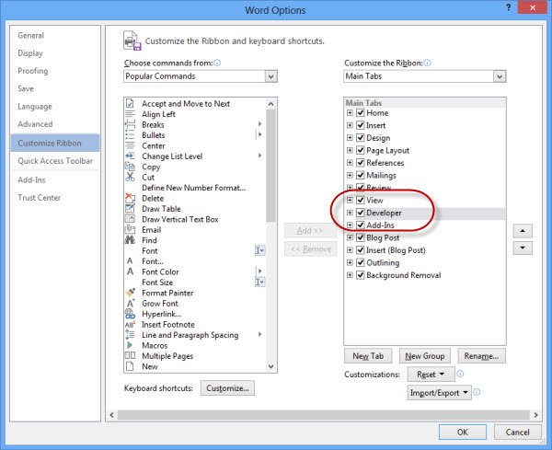This screenshot has width=552, height=450.
Task: Click the Format Painter brush icon
Action: click(130, 293)
